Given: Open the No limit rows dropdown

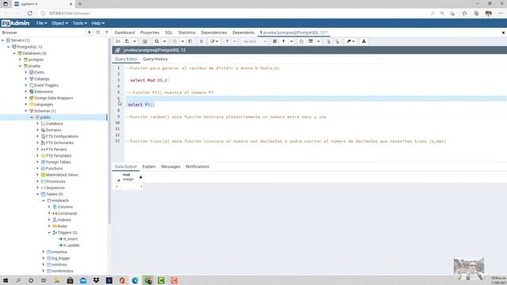Looking at the screenshot, I should click(255, 41).
